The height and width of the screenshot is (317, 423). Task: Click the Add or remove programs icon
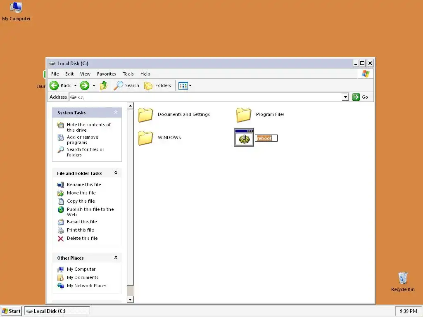(x=61, y=137)
